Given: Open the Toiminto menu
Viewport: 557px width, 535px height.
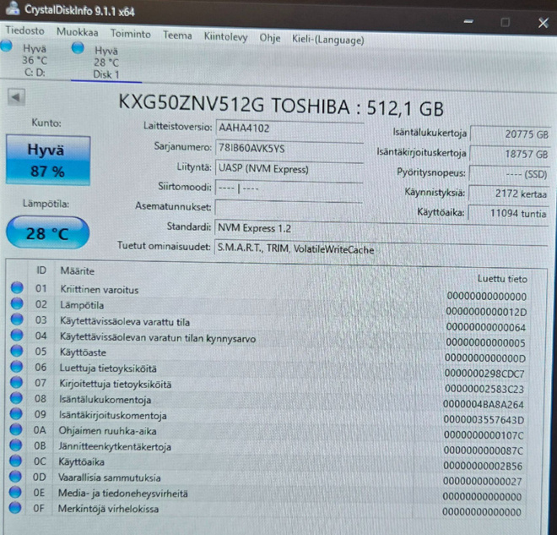Looking at the screenshot, I should tap(130, 34).
